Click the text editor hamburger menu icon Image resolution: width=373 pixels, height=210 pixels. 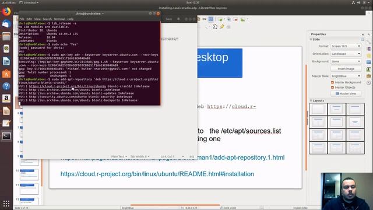[x=179, y=19]
